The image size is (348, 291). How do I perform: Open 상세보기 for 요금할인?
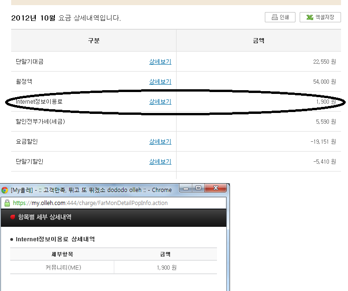[x=160, y=141]
